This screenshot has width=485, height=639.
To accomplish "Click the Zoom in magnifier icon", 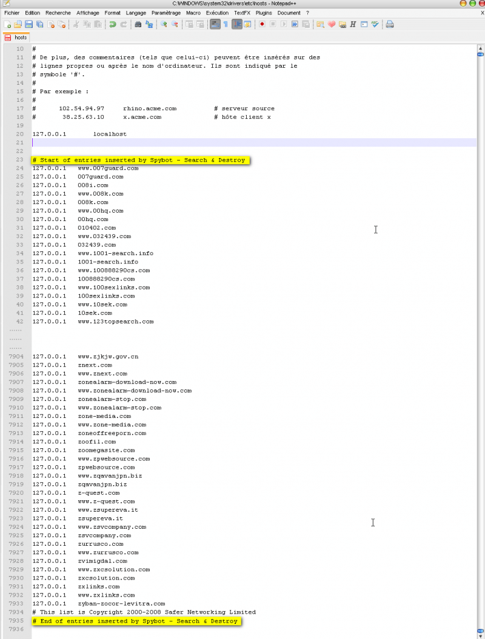I will [164, 24].
